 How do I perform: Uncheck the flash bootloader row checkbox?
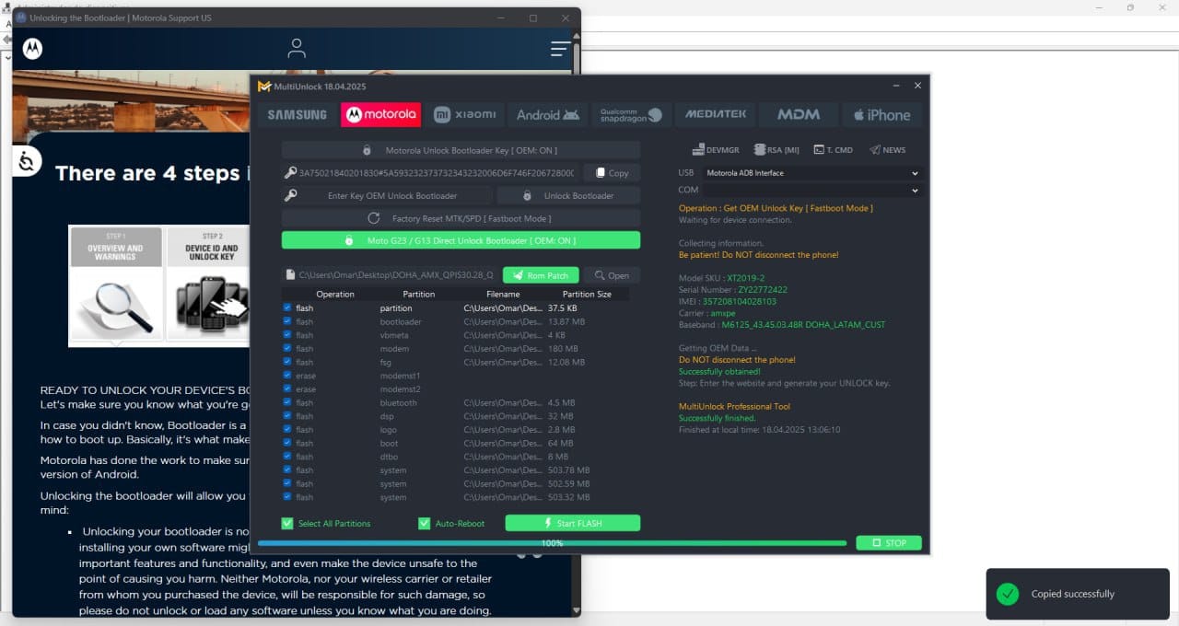[287, 321]
